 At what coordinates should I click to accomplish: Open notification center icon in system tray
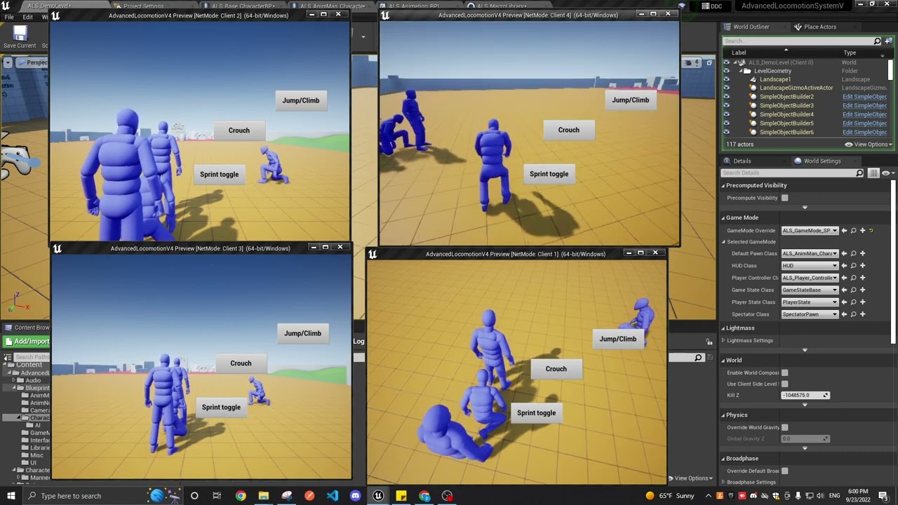pos(883,496)
